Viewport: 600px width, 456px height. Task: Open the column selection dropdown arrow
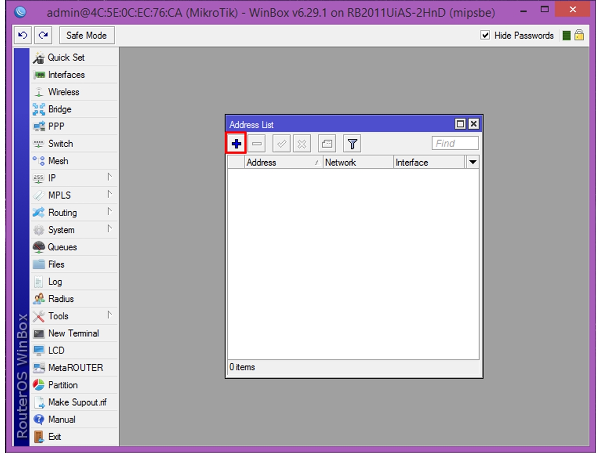(x=473, y=162)
